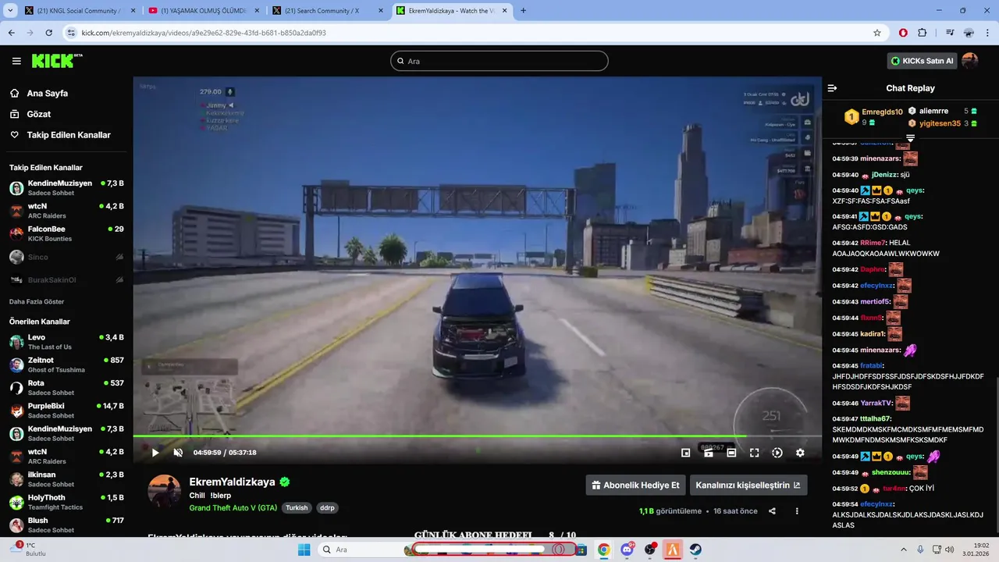999x562 pixels.
Task: Open Chrome menu three dots
Action: (987, 33)
